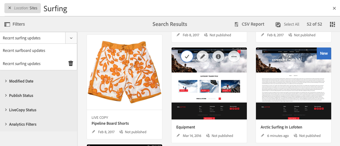Open the Arctic Surfing In Lofoten thumbnail
The width and height of the screenshot is (340, 146).
[x=294, y=83]
